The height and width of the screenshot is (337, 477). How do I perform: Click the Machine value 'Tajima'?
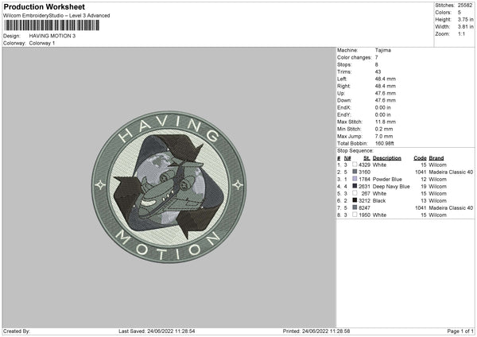[x=383, y=50]
